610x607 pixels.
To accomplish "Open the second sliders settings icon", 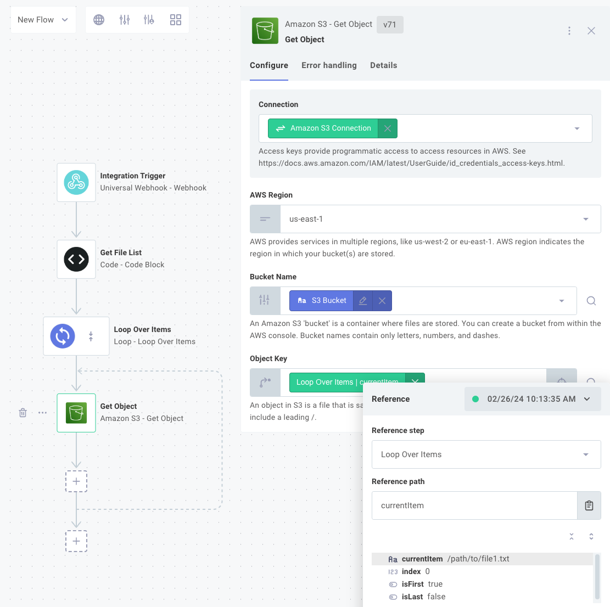I will (149, 19).
